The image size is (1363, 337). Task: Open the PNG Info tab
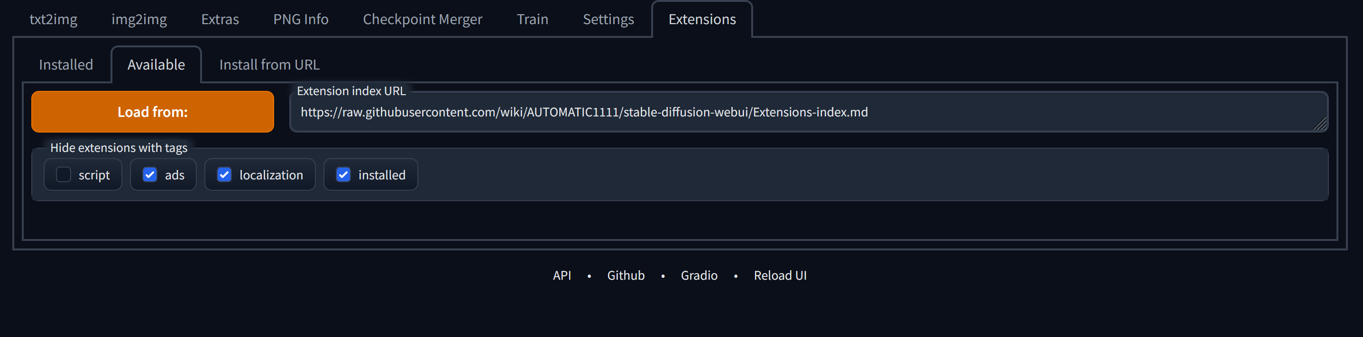pyautogui.click(x=301, y=19)
